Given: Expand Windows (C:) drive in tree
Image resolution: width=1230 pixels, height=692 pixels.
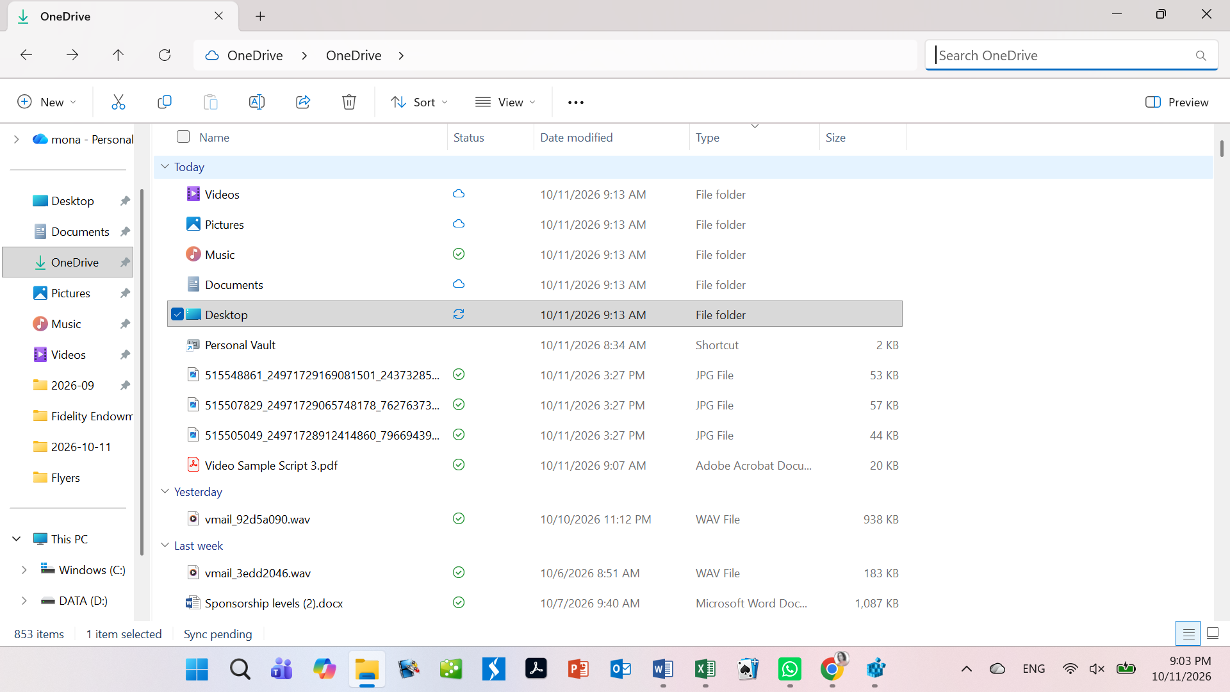Looking at the screenshot, I should pos(24,570).
